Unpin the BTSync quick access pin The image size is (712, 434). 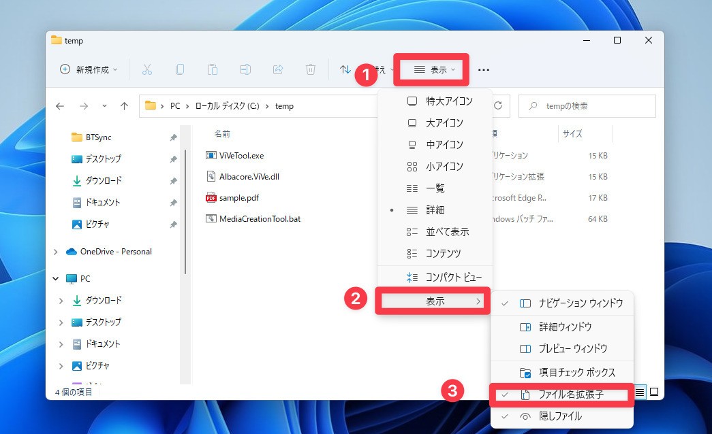point(173,137)
